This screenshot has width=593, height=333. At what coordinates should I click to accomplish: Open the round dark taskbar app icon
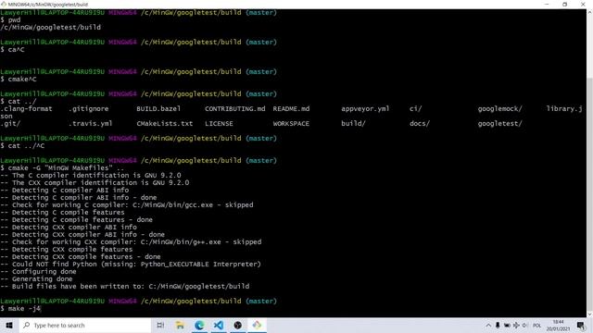coord(237,325)
